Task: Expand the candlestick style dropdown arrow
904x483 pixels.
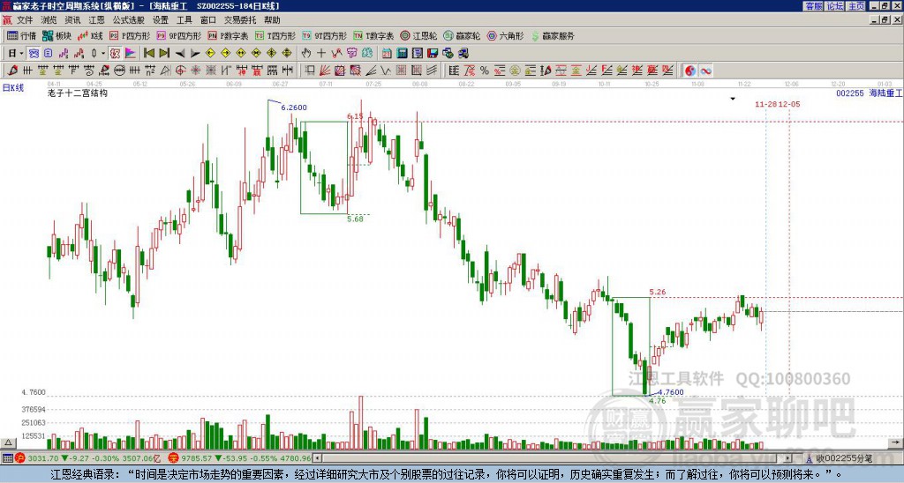Action: point(103,53)
